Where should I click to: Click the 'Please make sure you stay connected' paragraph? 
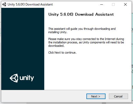(86, 42)
